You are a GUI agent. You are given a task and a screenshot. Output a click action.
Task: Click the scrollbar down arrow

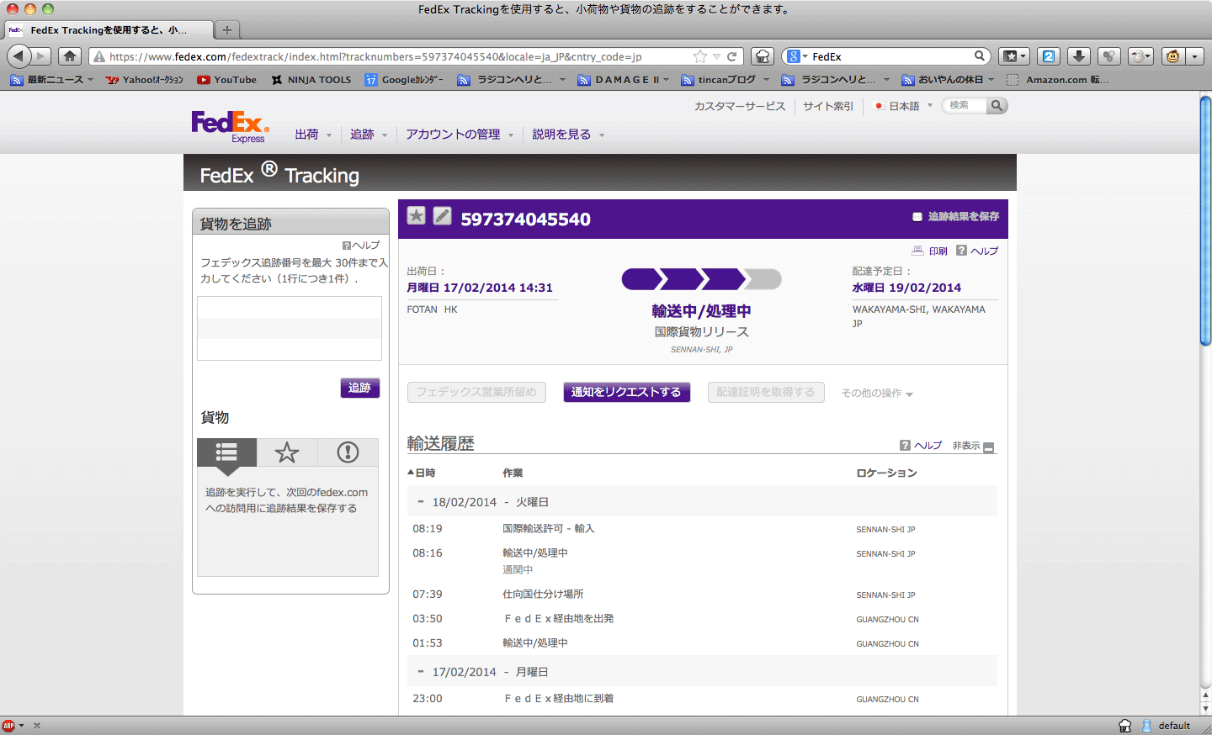pyautogui.click(x=1205, y=709)
